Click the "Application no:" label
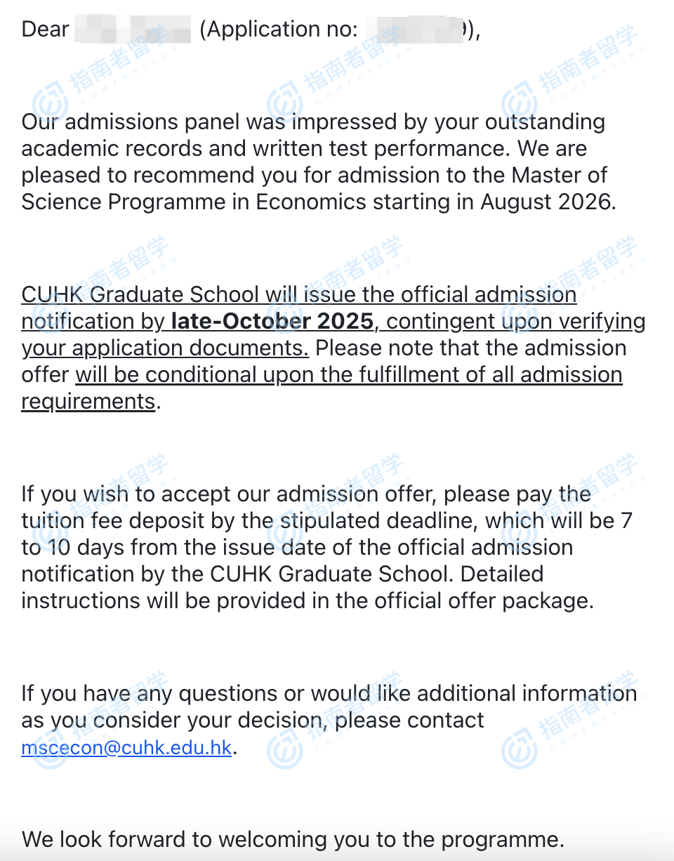The image size is (674, 861). [x=279, y=30]
